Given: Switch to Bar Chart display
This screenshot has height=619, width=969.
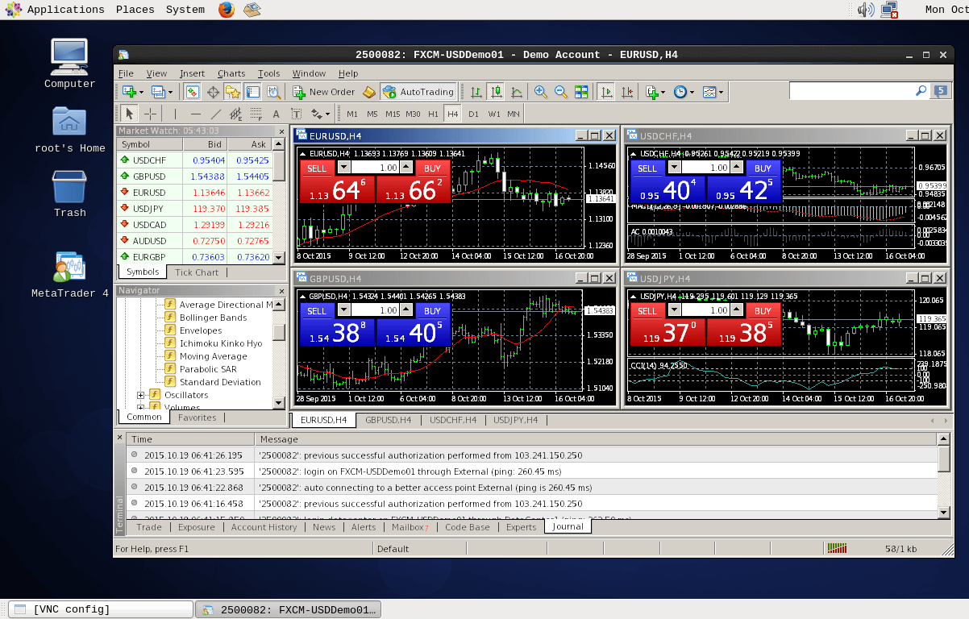Looking at the screenshot, I should (x=476, y=92).
